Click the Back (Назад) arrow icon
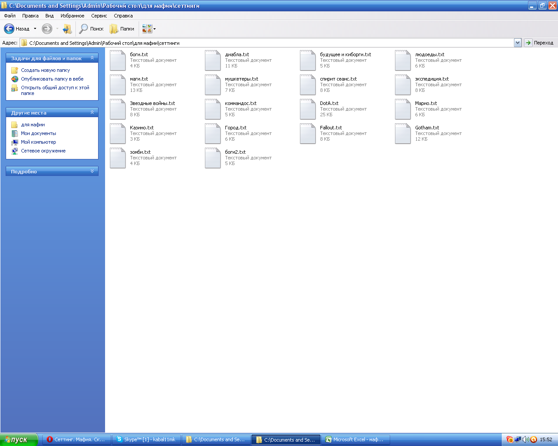Viewport: 558px width, 446px height. (x=9, y=29)
